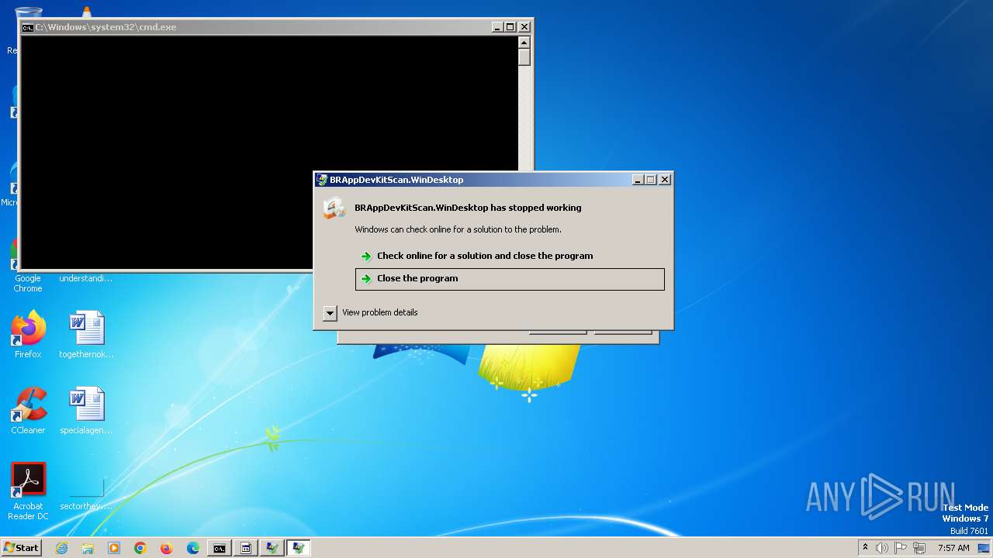The width and height of the screenshot is (993, 558).
Task: Select the 'specialagen...' Word document
Action: tap(86, 411)
